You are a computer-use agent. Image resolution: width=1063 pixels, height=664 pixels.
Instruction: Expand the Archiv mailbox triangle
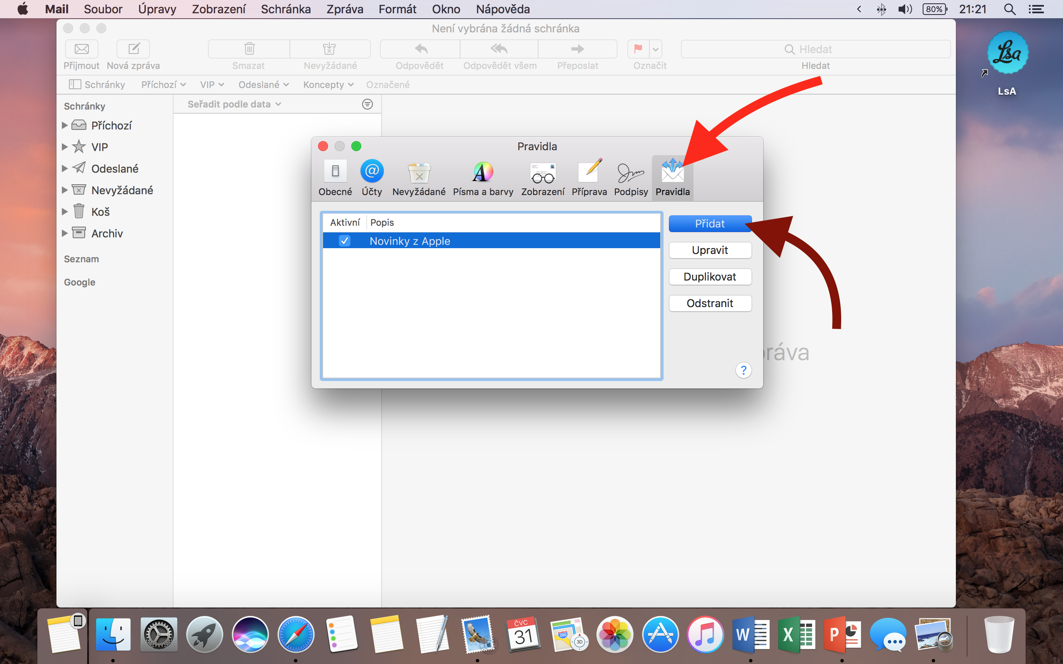(x=65, y=233)
